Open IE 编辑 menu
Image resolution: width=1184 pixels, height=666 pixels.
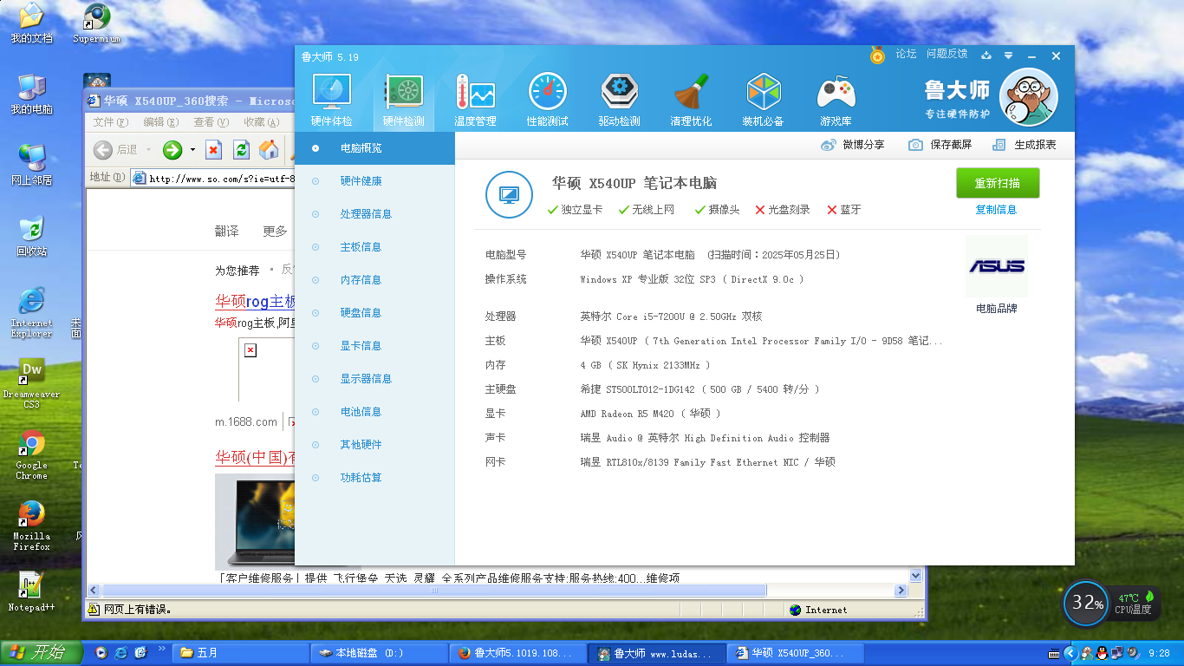click(x=160, y=122)
